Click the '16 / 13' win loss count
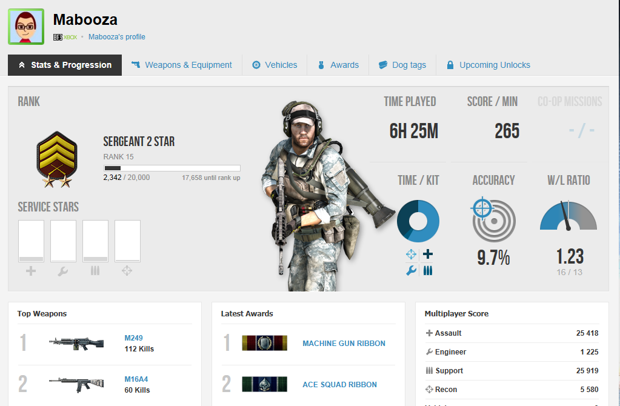Screen dimensions: 620x406 pyautogui.click(x=569, y=272)
